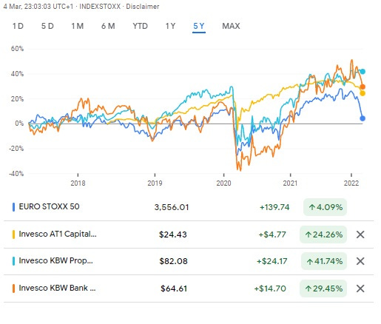381x324 pixels.
Task: Click the orange KBW Bank endpoint dot
Action: (363, 87)
